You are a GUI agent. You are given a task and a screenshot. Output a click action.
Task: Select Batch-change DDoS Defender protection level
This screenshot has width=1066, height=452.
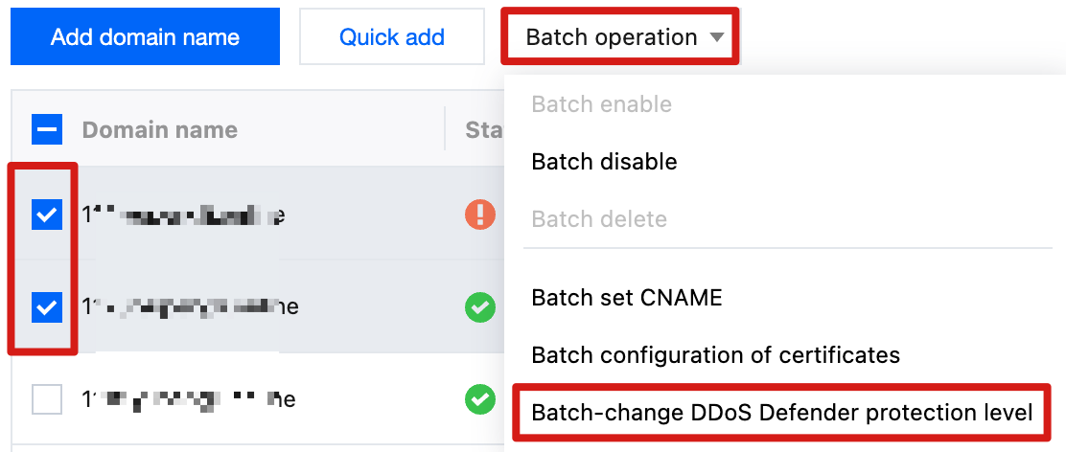pyautogui.click(x=781, y=413)
